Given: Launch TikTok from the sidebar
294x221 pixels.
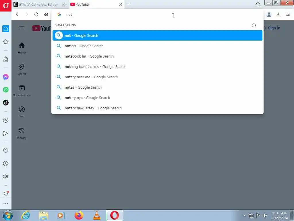Looking at the screenshot, I should click(6, 103).
